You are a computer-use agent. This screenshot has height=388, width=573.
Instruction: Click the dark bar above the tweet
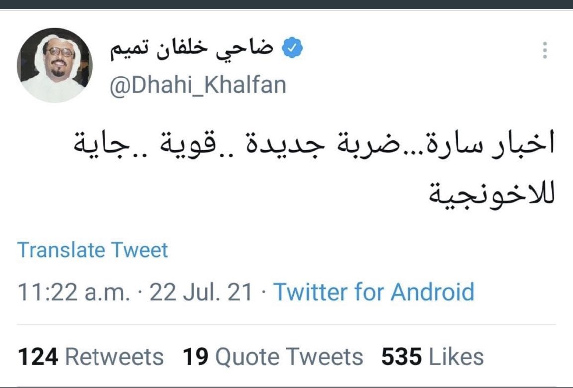point(286,4)
